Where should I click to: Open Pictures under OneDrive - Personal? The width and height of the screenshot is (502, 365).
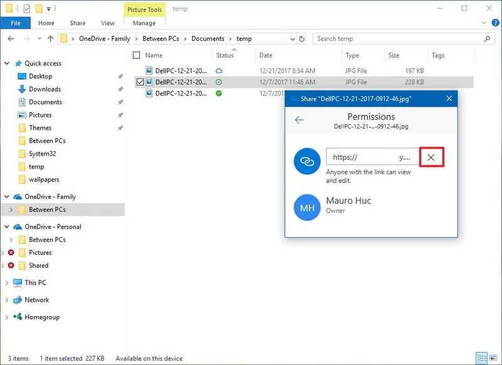[x=40, y=252]
